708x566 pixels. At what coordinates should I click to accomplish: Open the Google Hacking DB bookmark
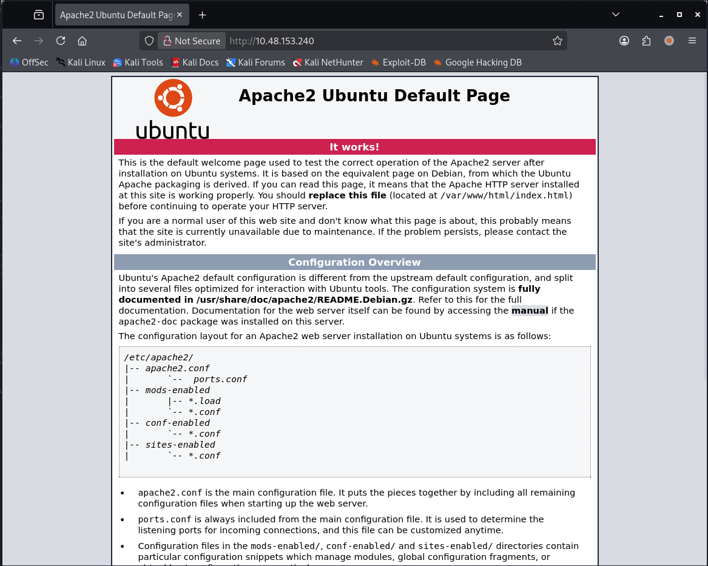pyautogui.click(x=477, y=62)
